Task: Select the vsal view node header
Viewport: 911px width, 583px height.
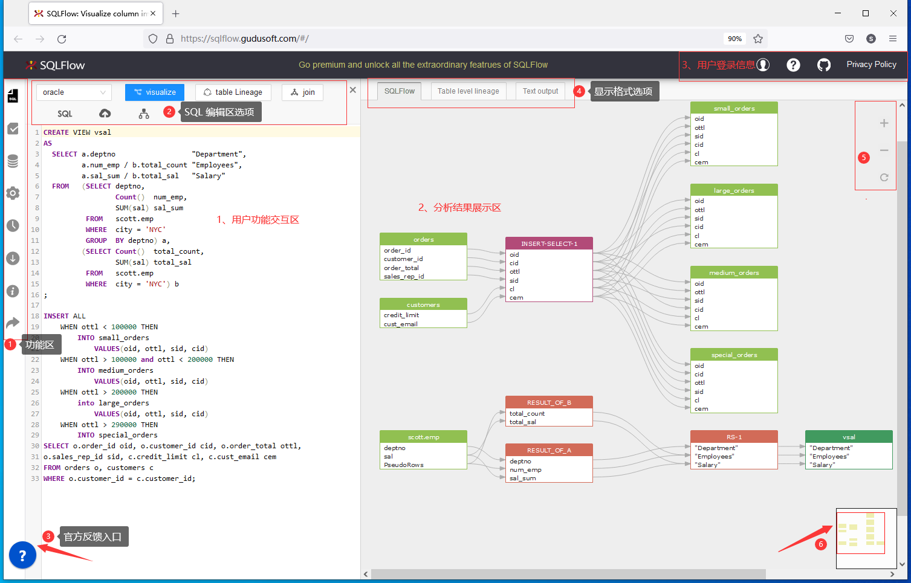Action: pyautogui.click(x=849, y=437)
